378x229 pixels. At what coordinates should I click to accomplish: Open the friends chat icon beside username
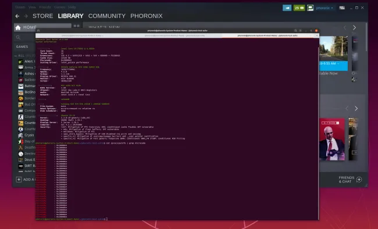tap(311, 8)
